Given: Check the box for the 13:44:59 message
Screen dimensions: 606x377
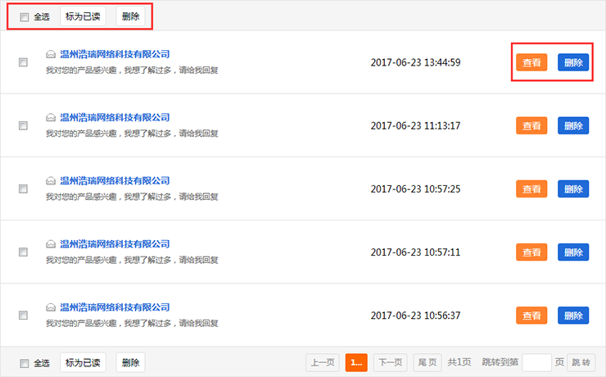Looking at the screenshot, I should [x=23, y=62].
